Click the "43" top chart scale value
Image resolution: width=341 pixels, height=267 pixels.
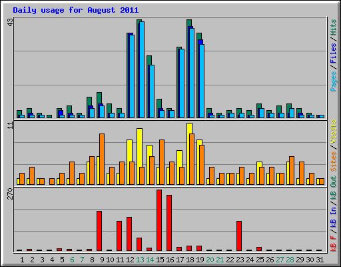(10, 22)
